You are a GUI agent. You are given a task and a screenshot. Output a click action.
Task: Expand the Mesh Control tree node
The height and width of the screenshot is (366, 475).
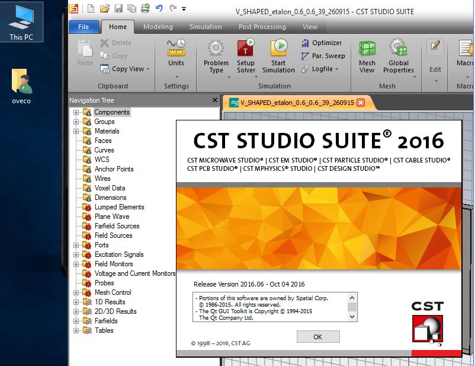76,292
